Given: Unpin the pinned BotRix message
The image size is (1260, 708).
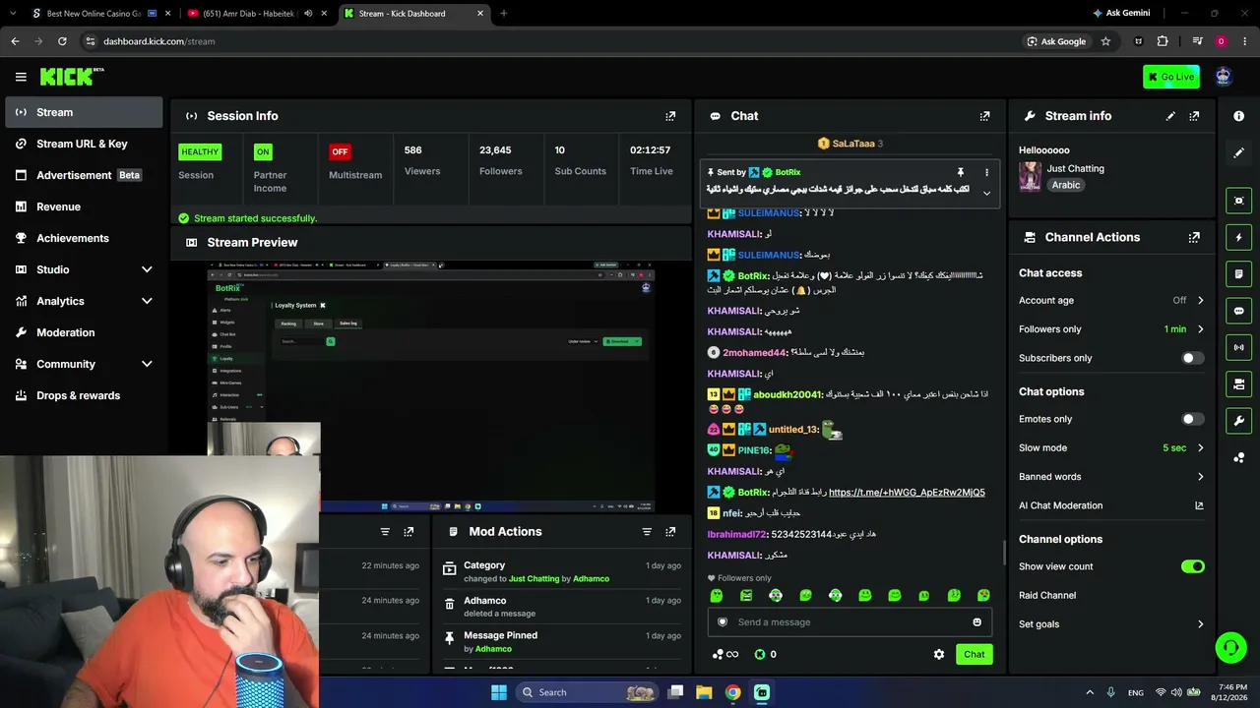Looking at the screenshot, I should click(960, 173).
